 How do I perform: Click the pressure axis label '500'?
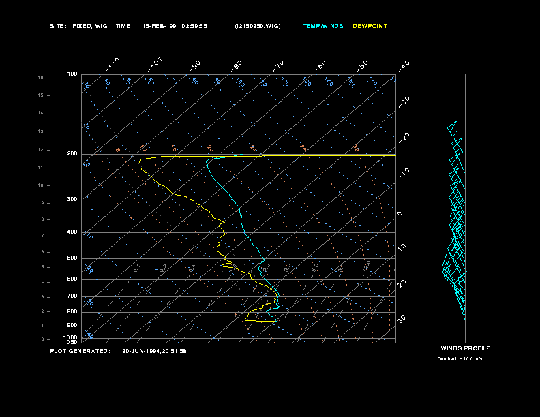[72, 258]
